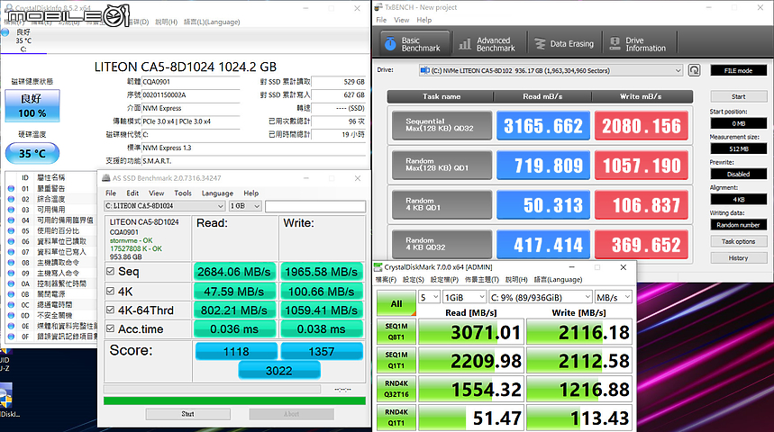Click FILE mode button in TxBENCH
Screen dimensions: 774x432
[x=738, y=70]
